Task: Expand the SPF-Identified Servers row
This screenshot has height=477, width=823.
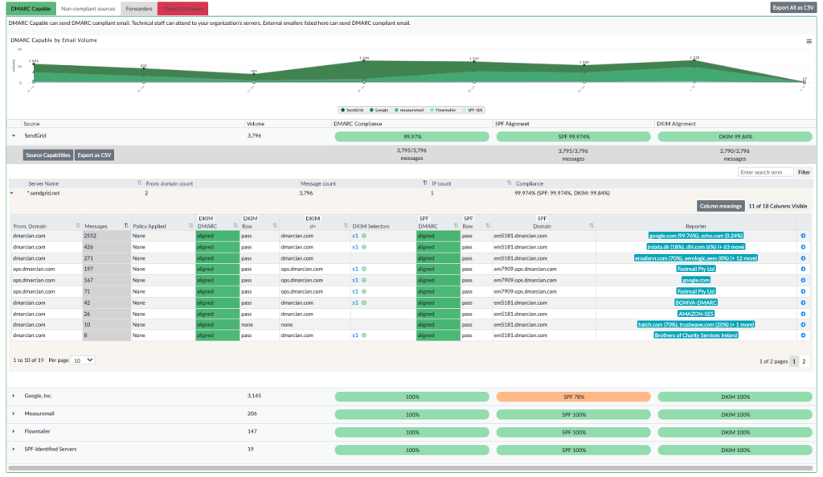Action: point(14,450)
